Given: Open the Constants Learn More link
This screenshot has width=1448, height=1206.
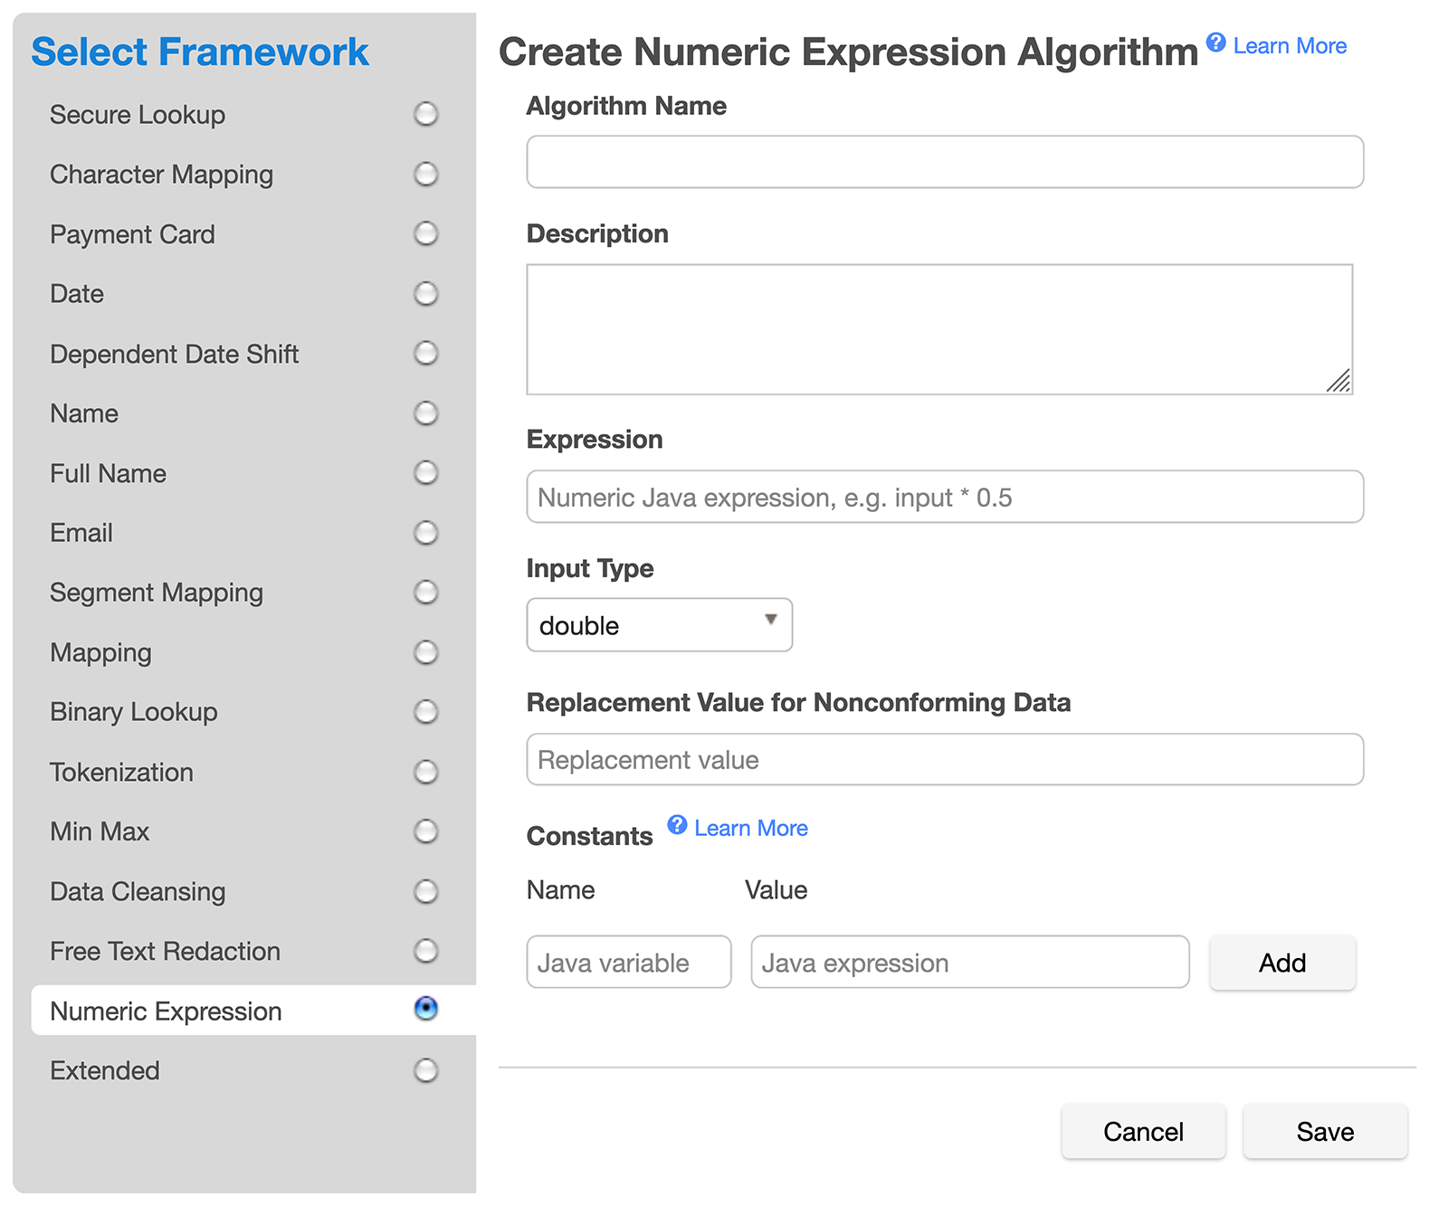Looking at the screenshot, I should 750,828.
